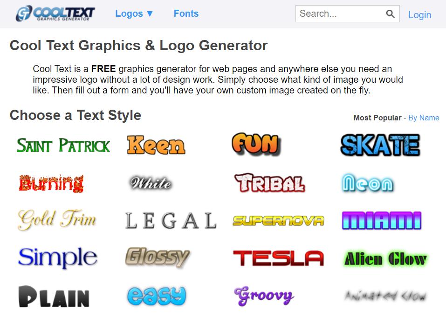Select the Groovy text style
446x317 pixels.
pos(264,295)
